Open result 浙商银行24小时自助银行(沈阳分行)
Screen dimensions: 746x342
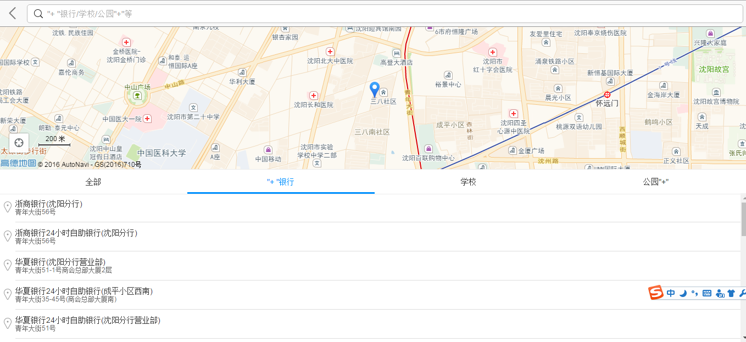point(370,237)
